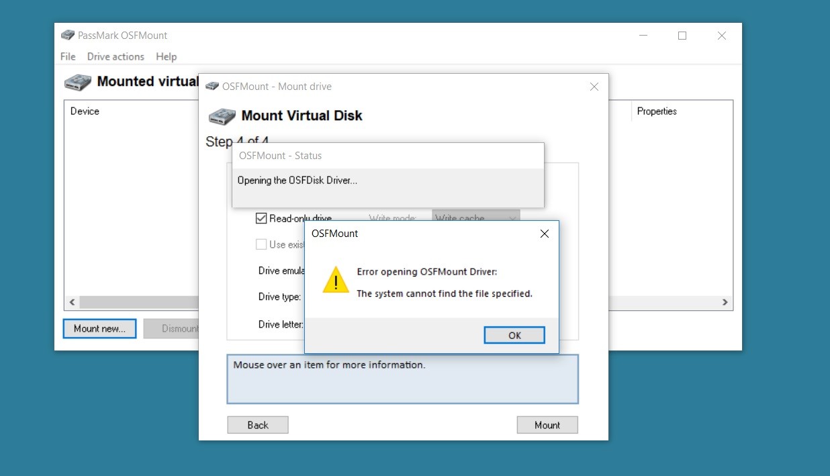
Task: Click the 'Mount Virtual Disk' heading text
Action: tap(302, 115)
